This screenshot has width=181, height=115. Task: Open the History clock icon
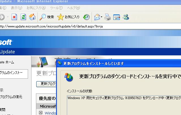86,17
